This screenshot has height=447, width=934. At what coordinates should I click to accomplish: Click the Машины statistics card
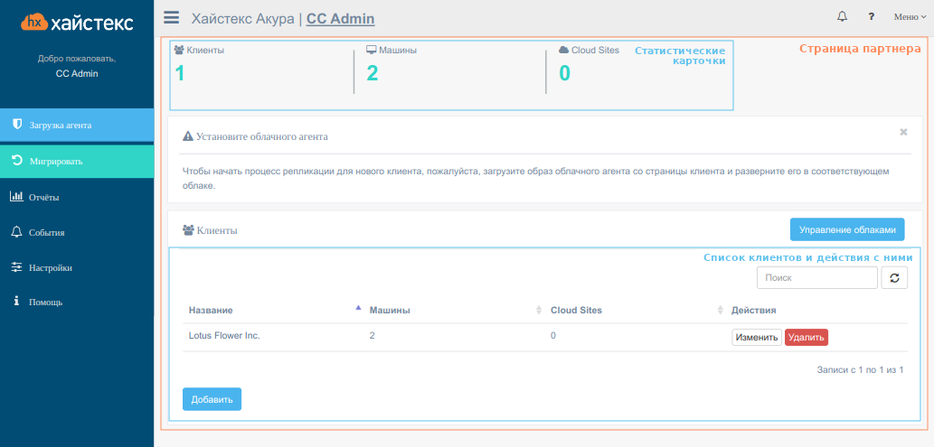click(449, 67)
